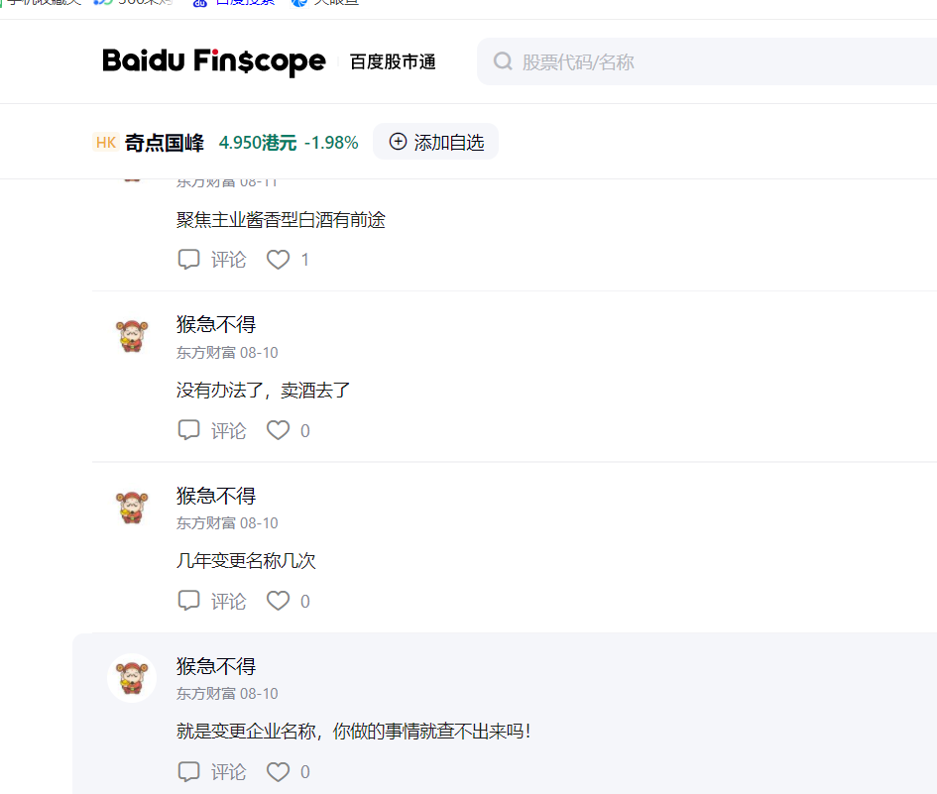Add 奇点国峰 to watchlist with 添加自选
The width and height of the screenshot is (937, 794).
[x=435, y=142]
